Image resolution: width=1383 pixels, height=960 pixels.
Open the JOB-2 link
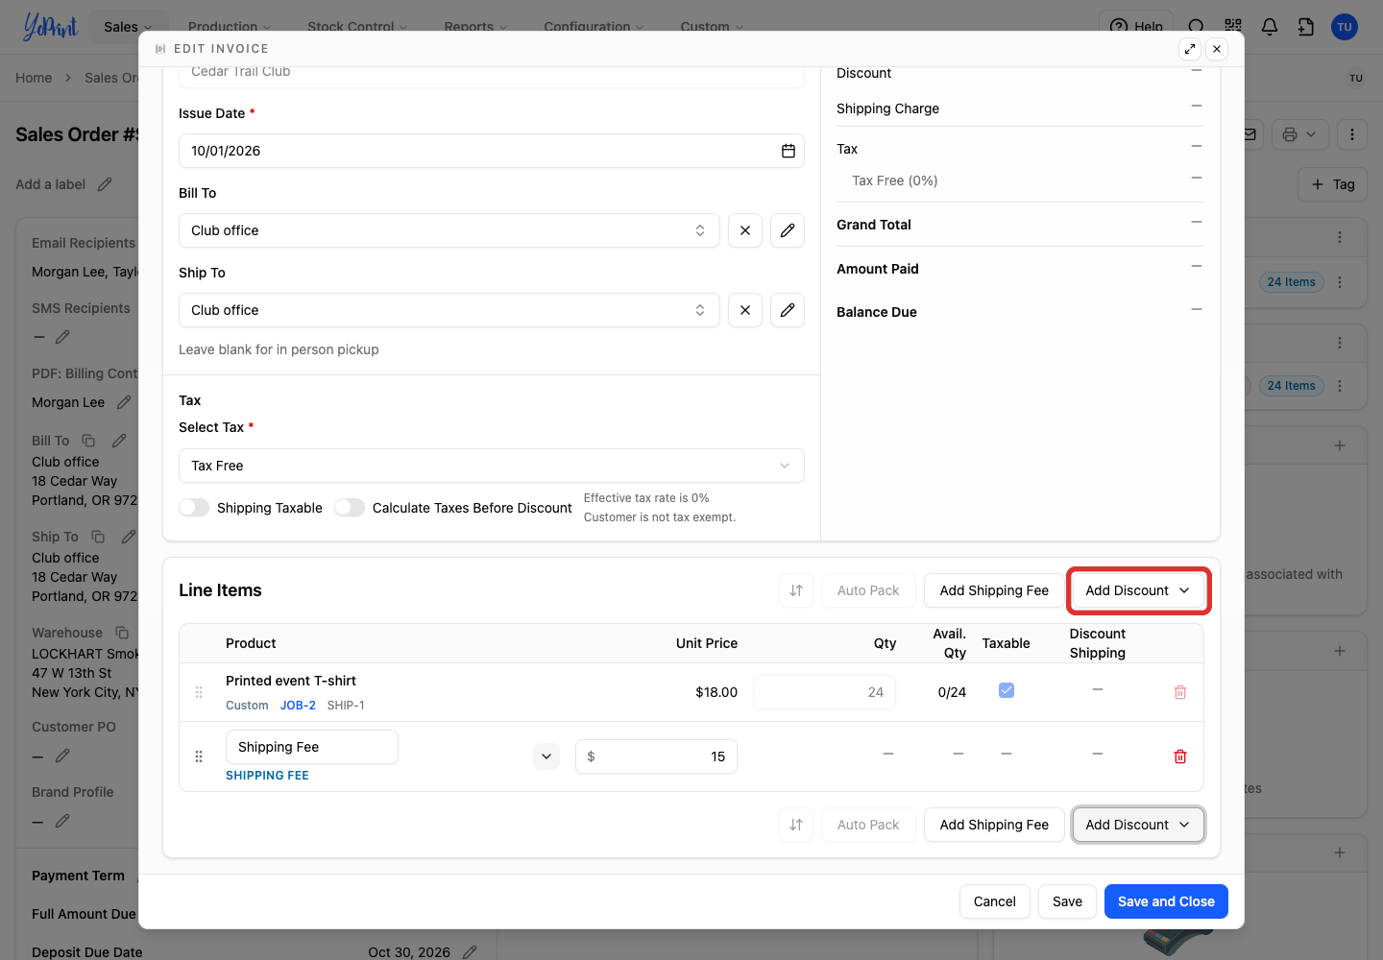point(298,706)
